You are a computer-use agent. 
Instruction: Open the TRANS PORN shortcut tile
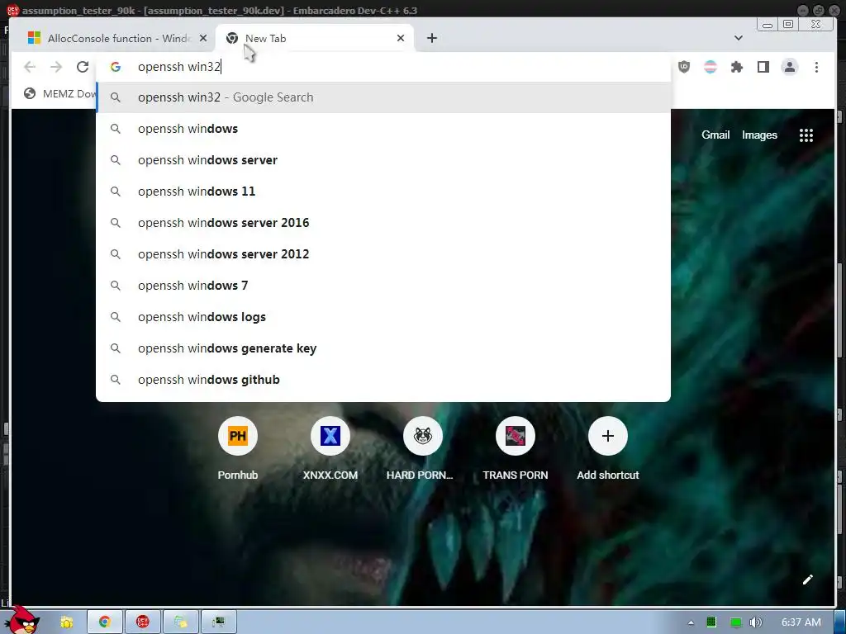(516, 448)
